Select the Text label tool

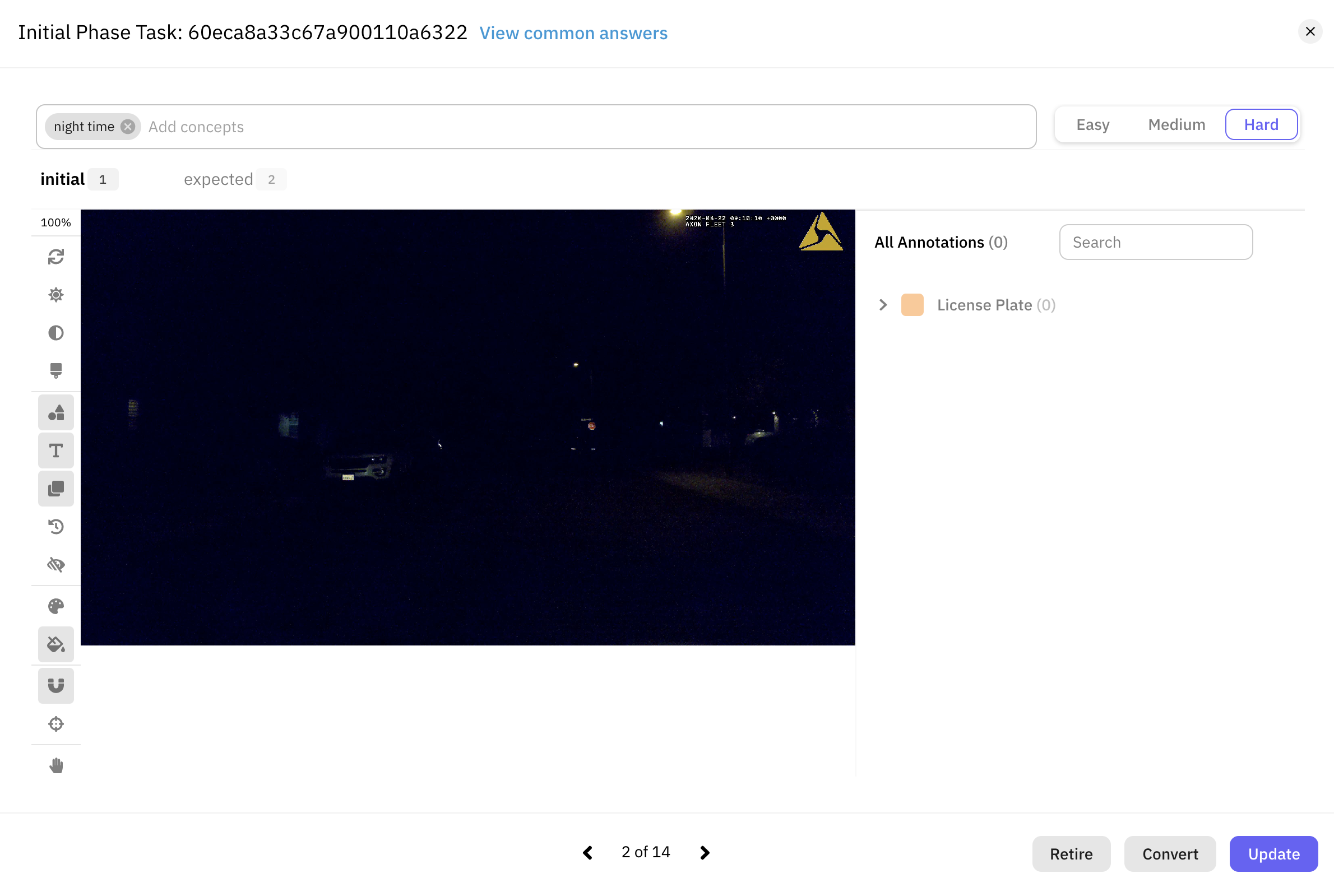56,450
